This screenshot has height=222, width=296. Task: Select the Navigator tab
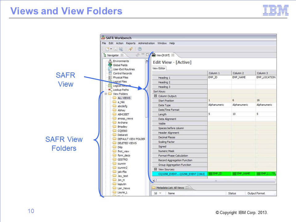click(x=113, y=55)
